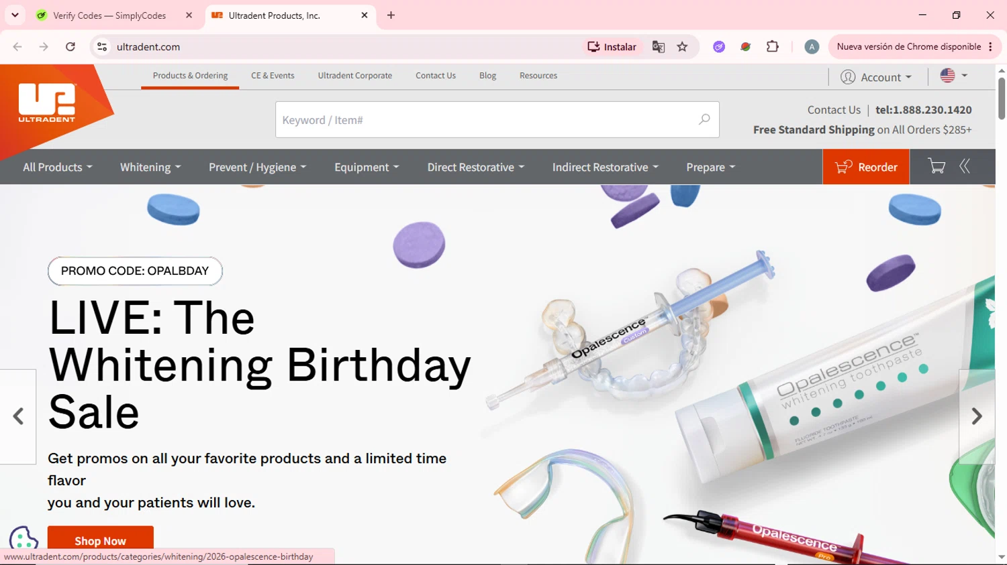Click the Keyword / Item# search field
1007x565 pixels.
497,119
